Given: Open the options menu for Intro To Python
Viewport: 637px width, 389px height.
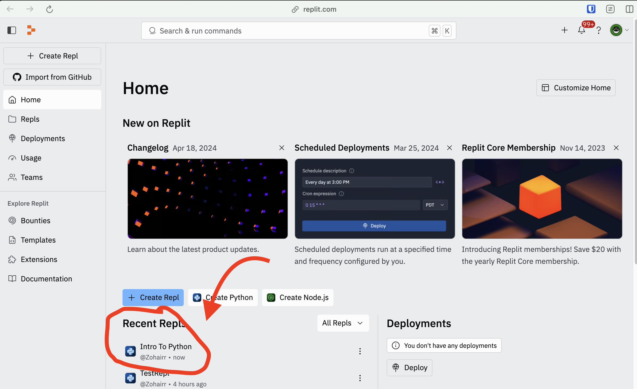Looking at the screenshot, I should click(360, 351).
